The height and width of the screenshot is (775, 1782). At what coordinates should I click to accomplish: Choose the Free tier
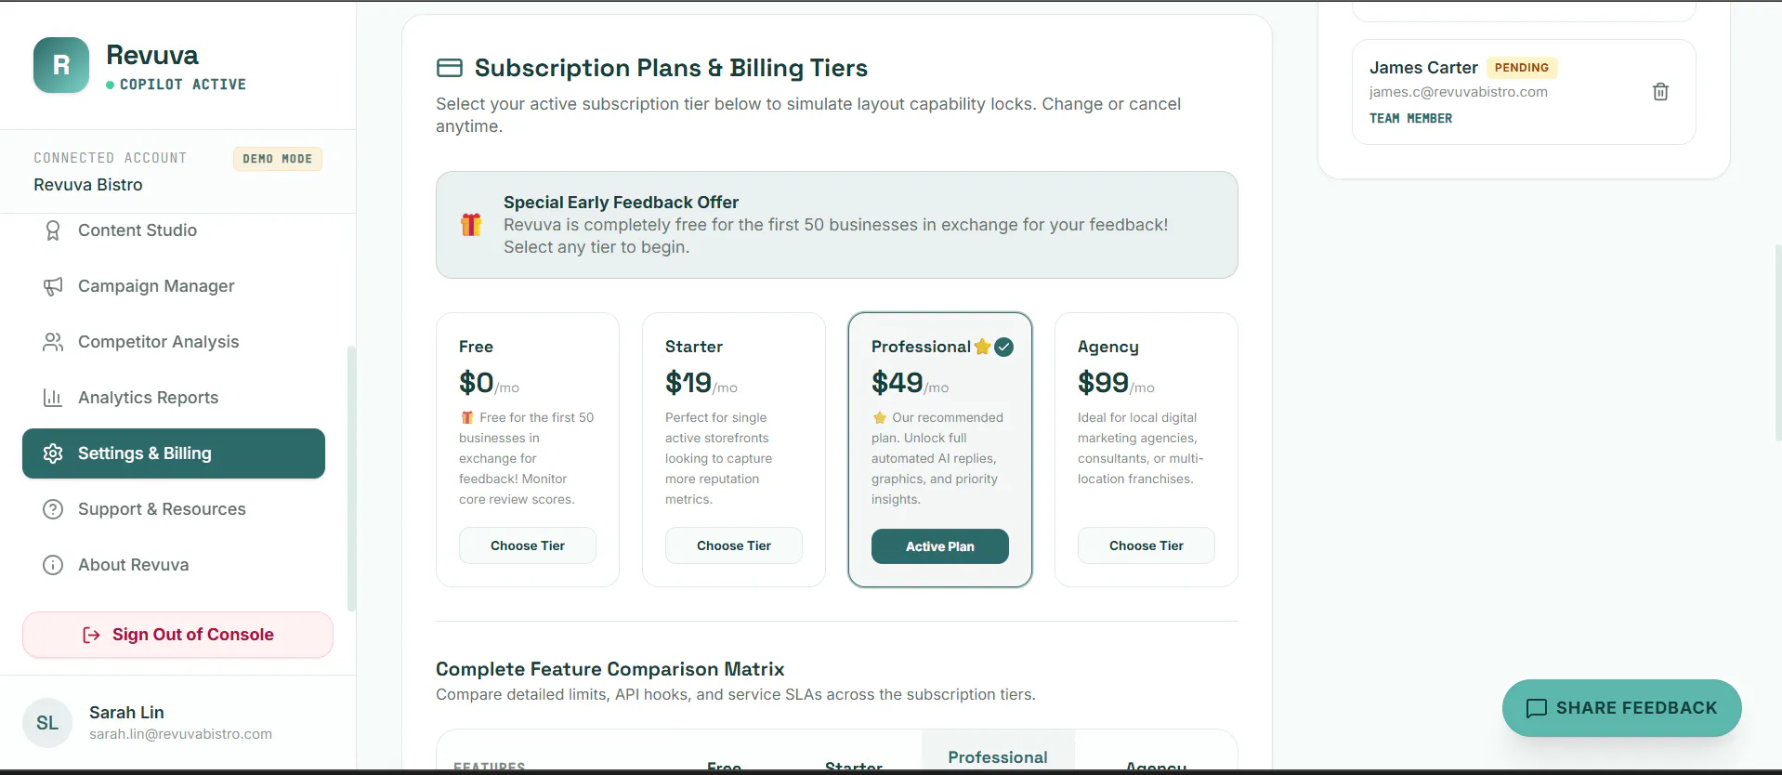[528, 545]
